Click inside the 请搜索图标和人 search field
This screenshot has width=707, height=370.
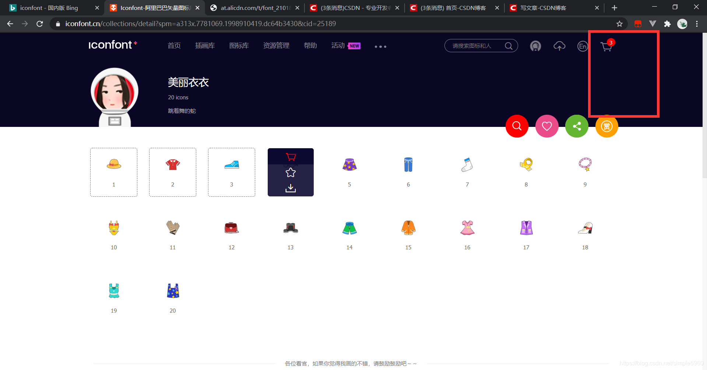[475, 46]
